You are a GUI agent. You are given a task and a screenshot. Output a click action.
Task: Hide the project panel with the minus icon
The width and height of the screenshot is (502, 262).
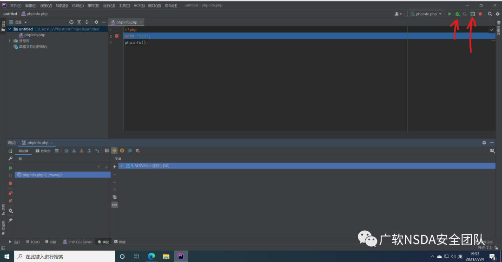[104, 22]
